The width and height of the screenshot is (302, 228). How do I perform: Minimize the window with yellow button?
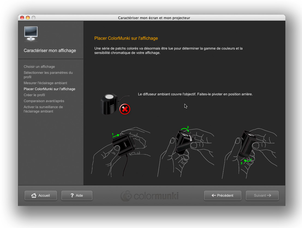(x=28, y=18)
